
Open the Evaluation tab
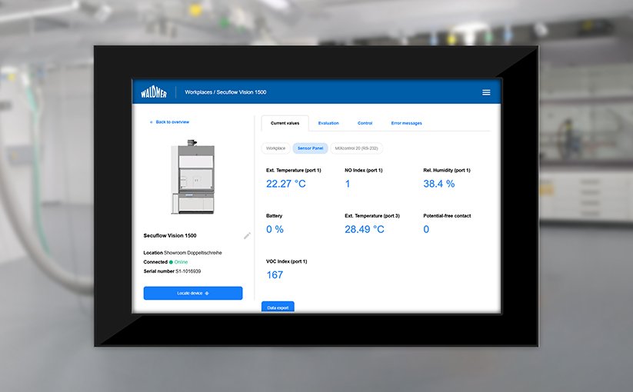point(328,123)
